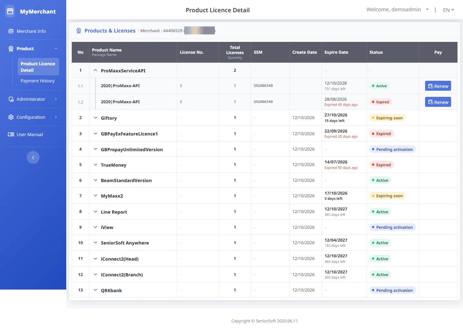Expand the SeniorSoft Anywhere row

click(x=95, y=243)
